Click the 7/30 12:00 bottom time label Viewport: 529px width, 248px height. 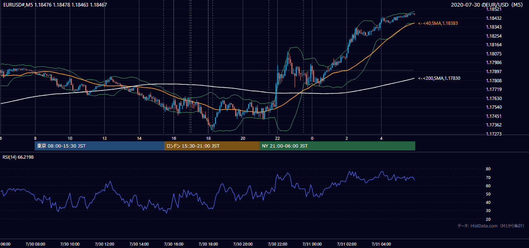pyautogui.click(x=104, y=244)
